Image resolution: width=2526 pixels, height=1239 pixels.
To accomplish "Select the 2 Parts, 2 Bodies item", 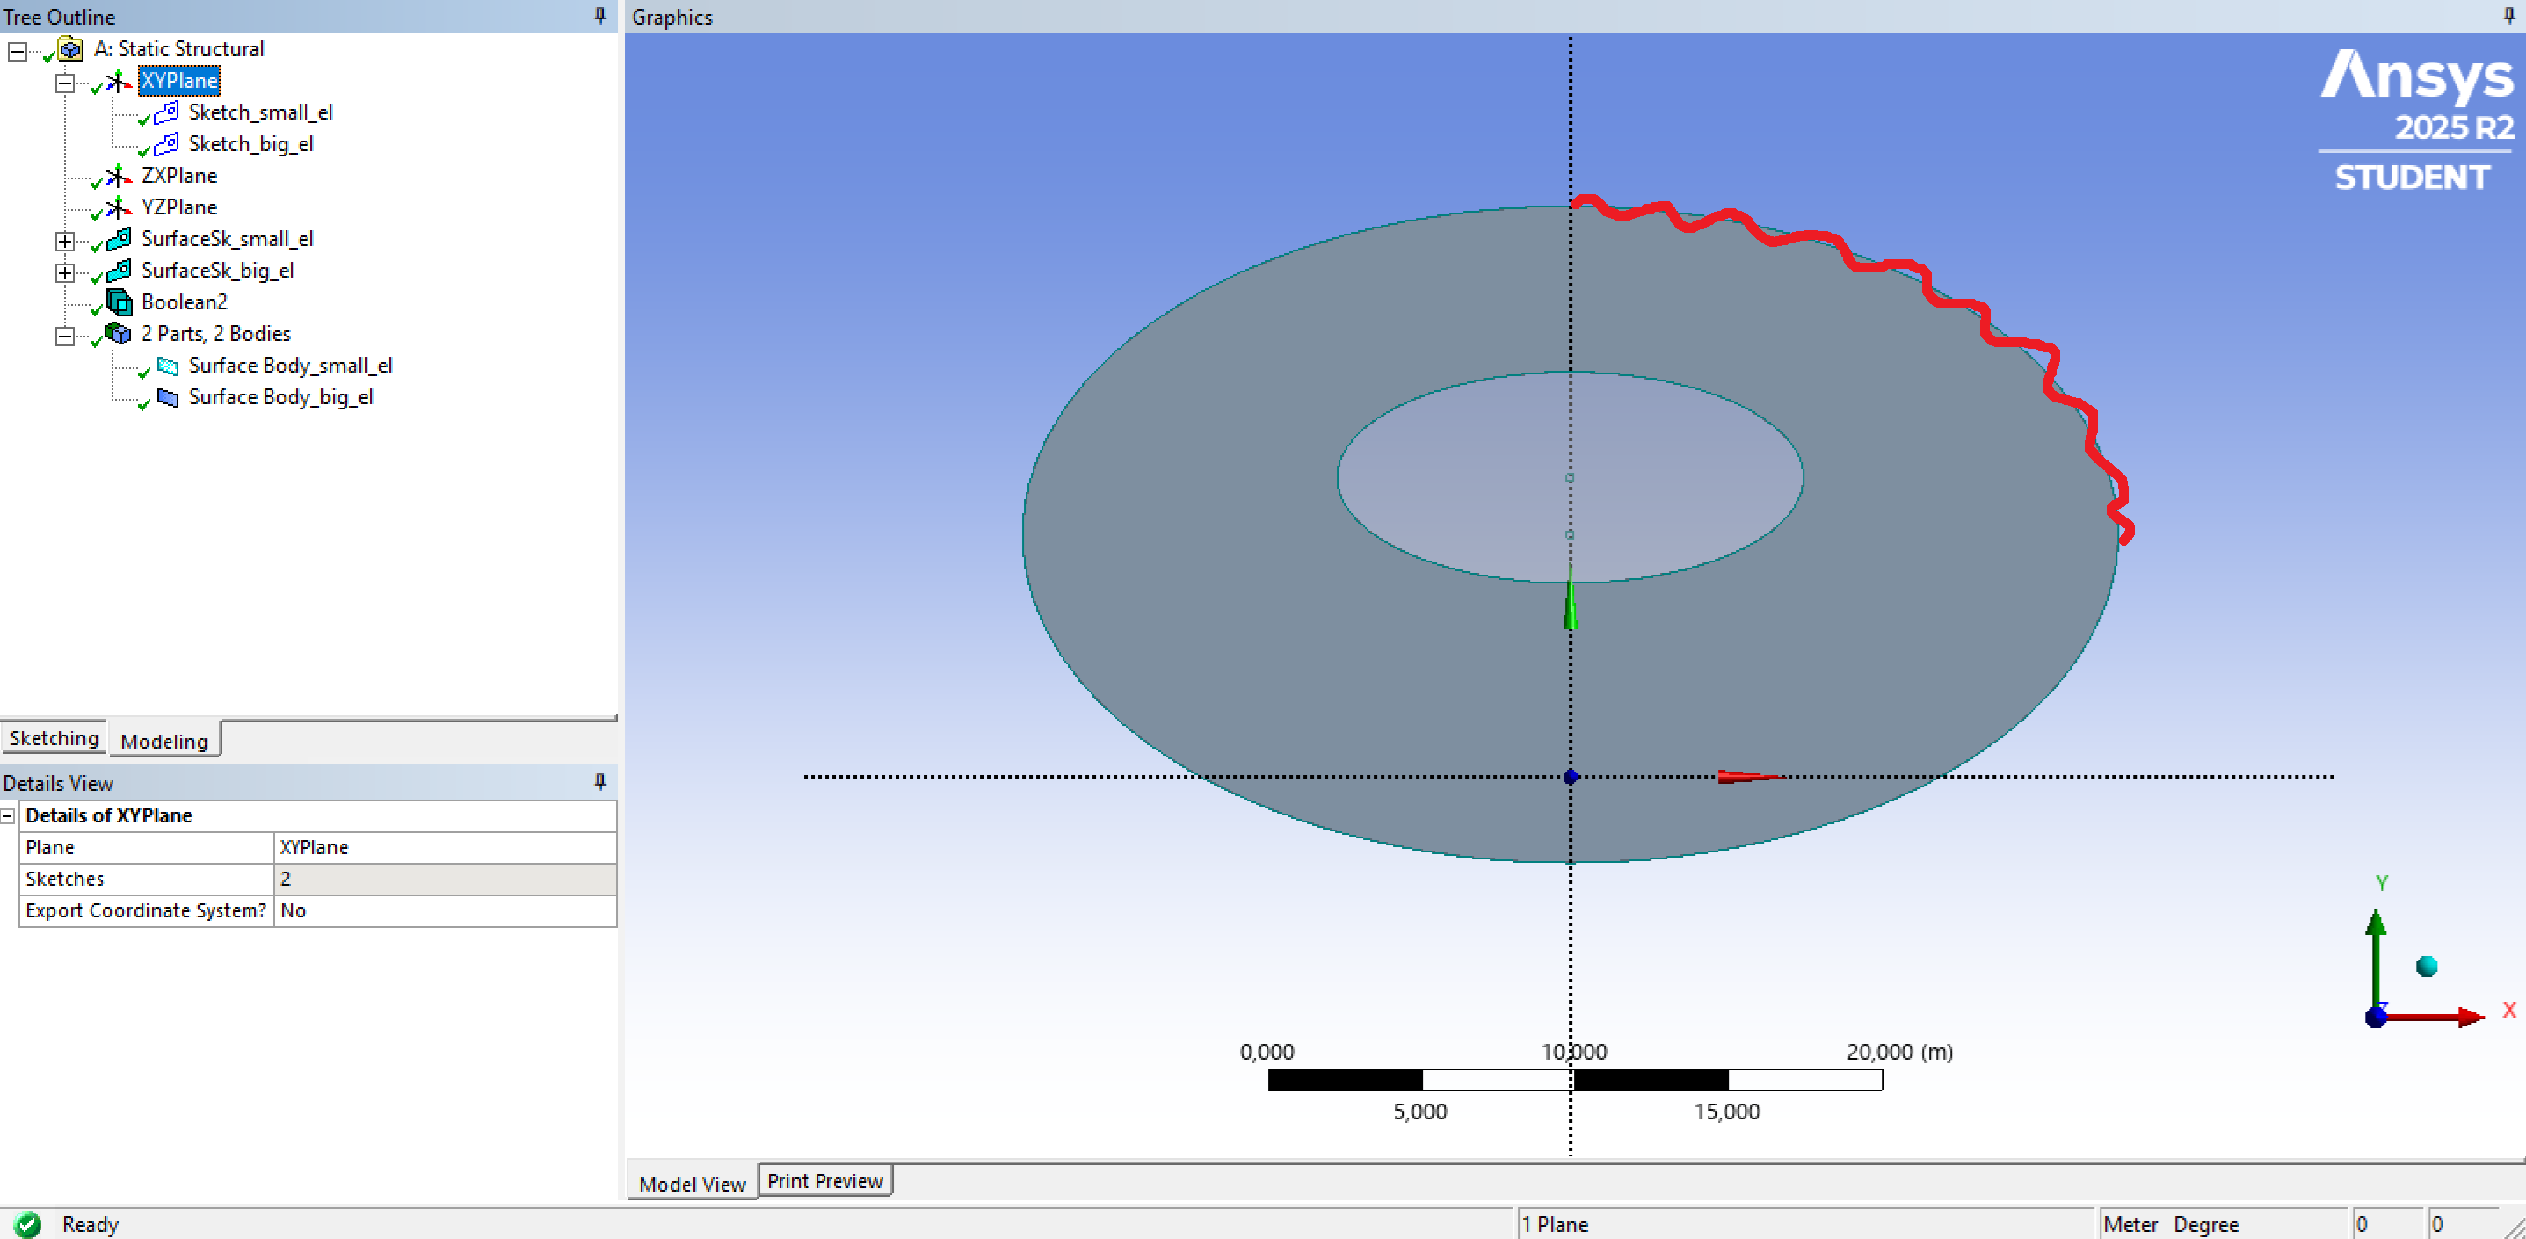I will tap(215, 333).
